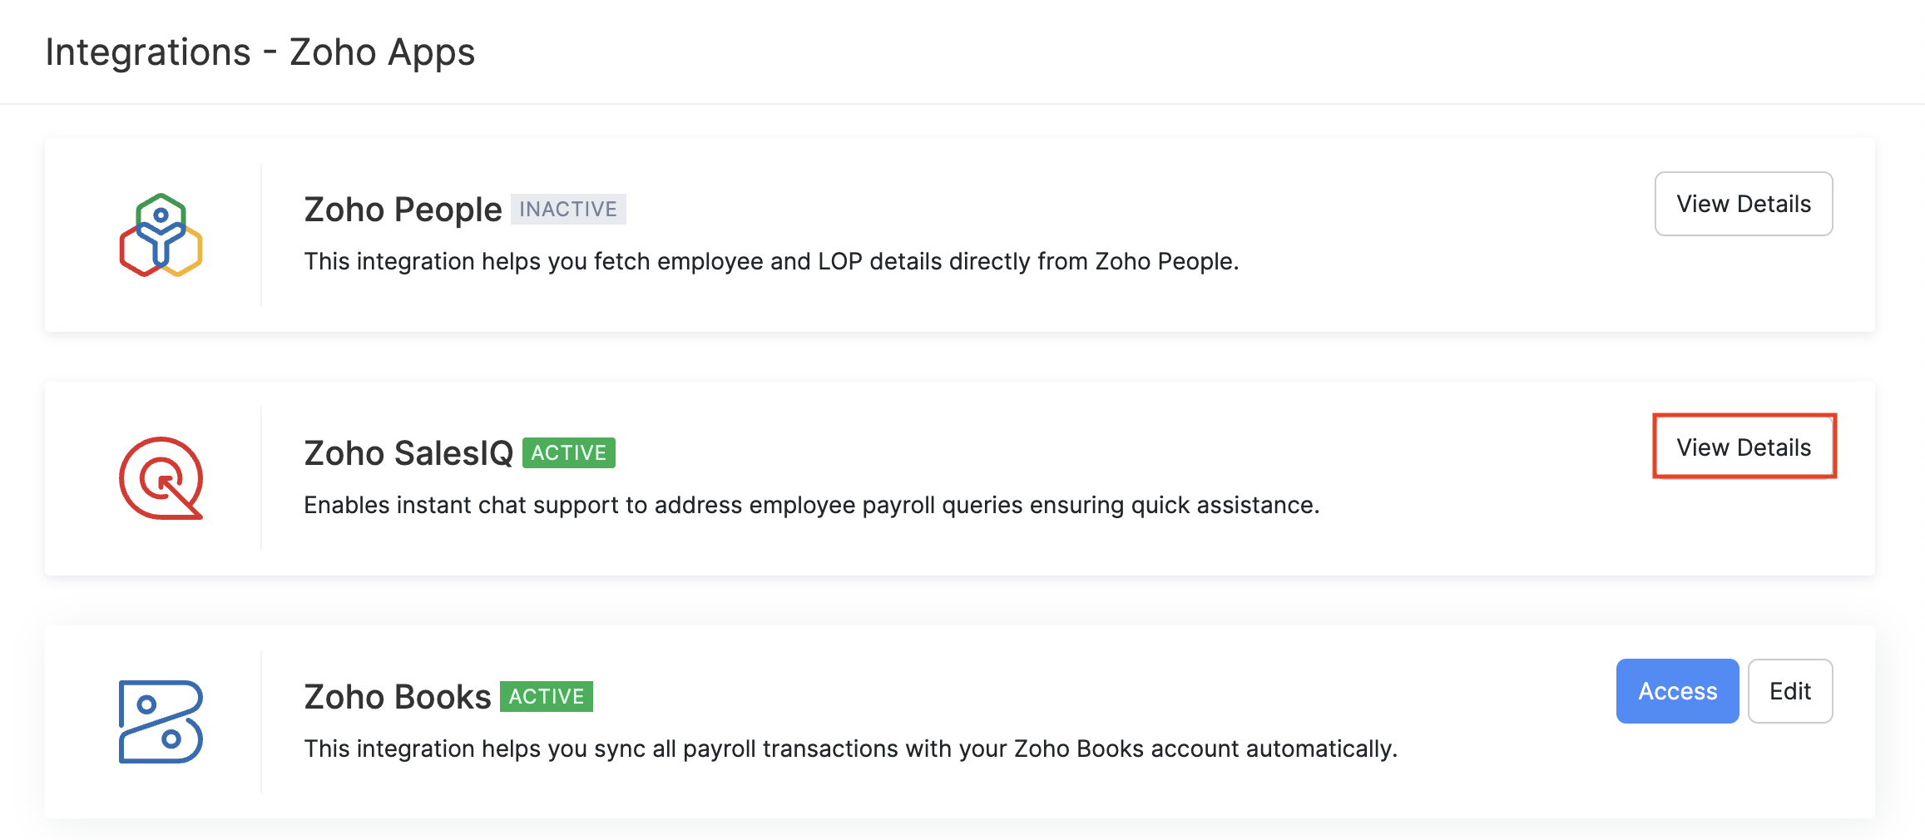1925x840 pixels.
Task: Click the ACTIVE badge next to Zoho Books
Action: coord(547,696)
